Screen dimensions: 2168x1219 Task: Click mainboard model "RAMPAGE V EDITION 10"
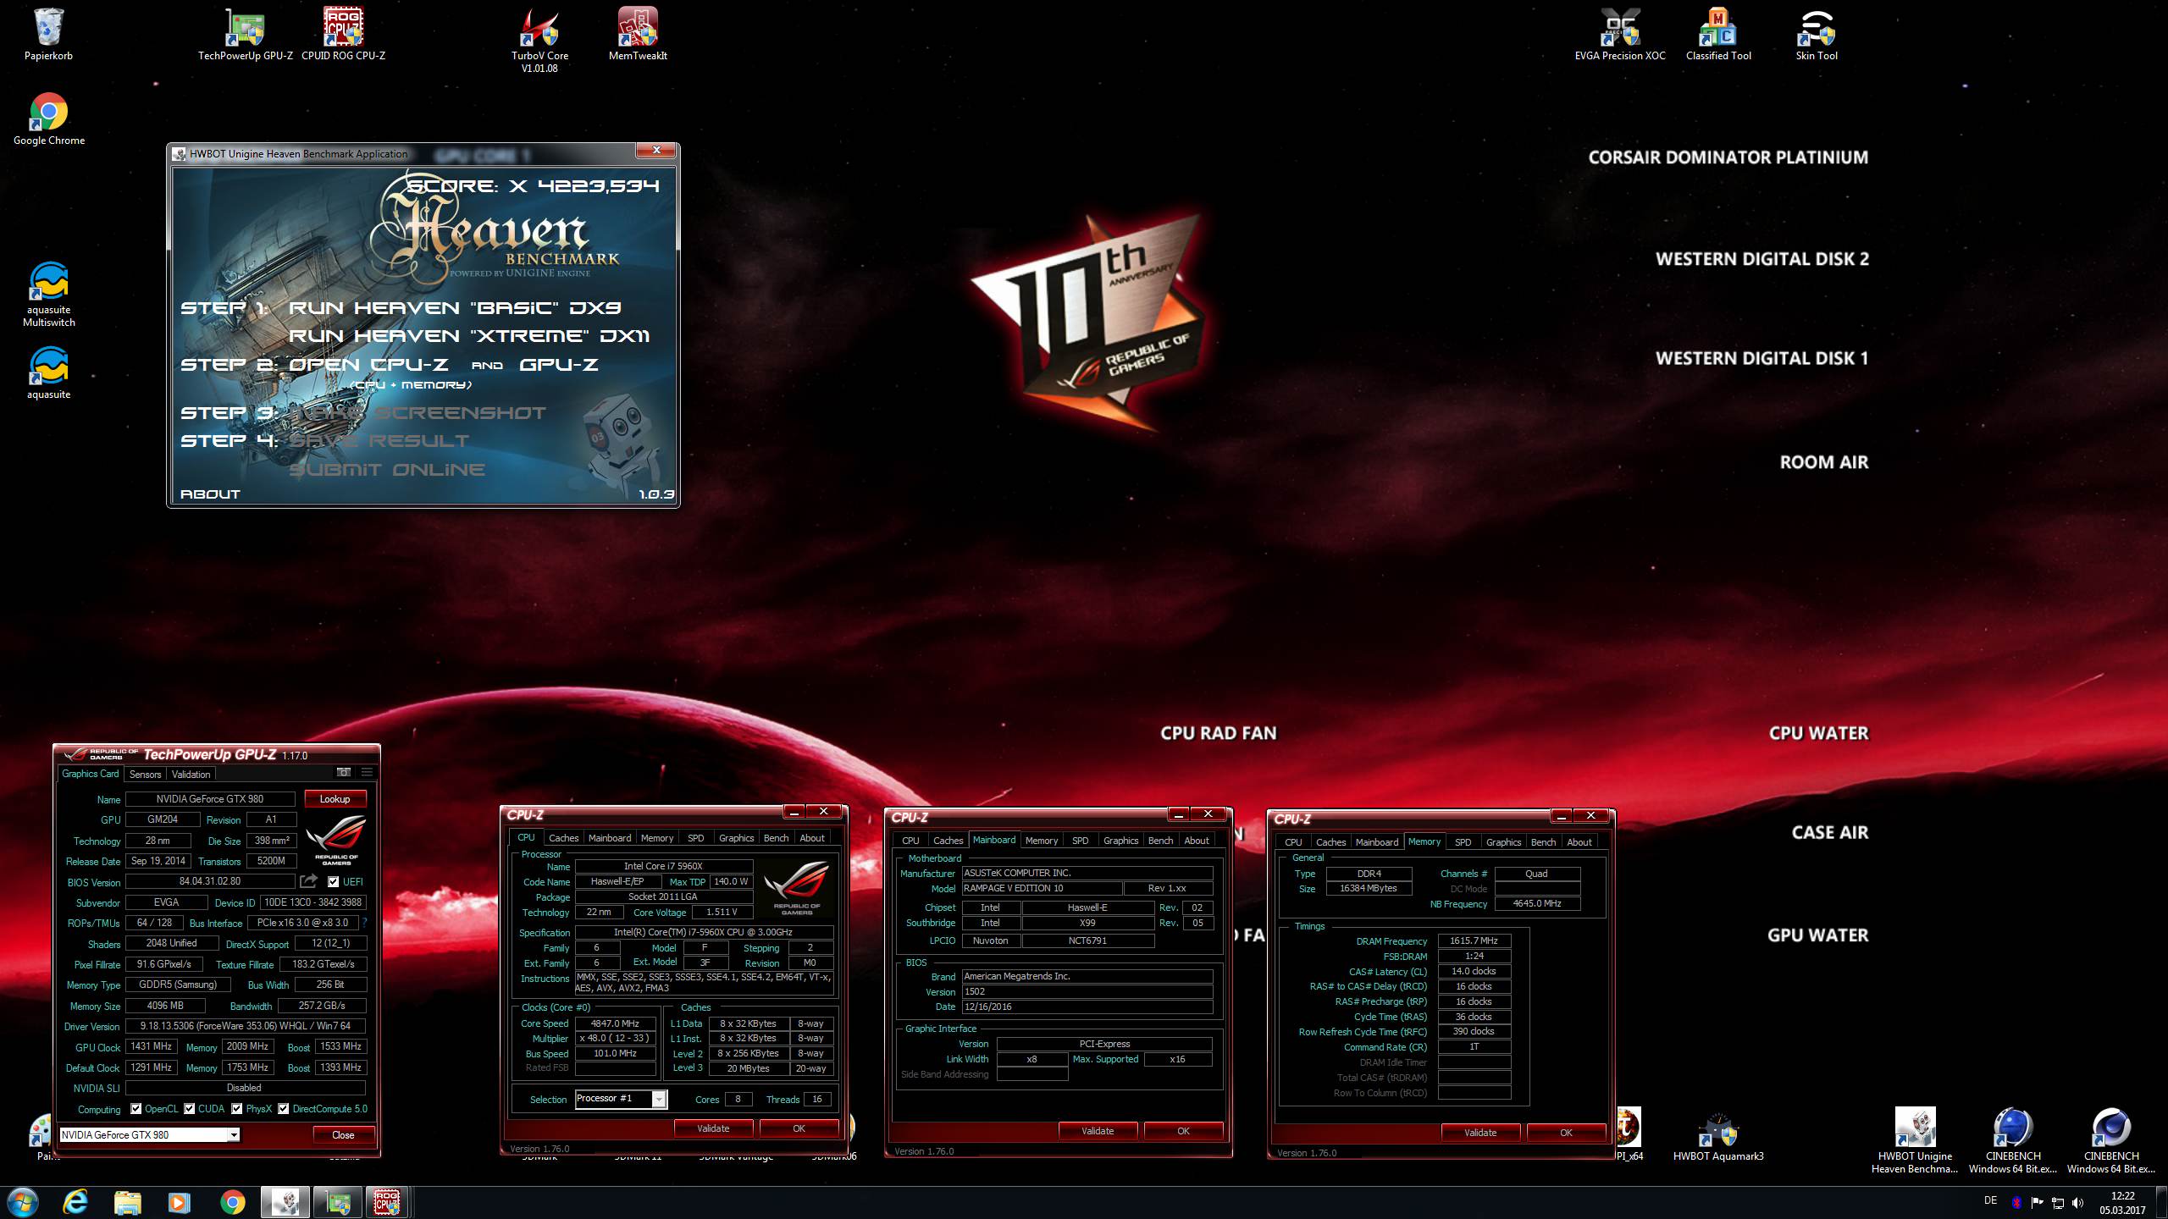pos(1042,889)
